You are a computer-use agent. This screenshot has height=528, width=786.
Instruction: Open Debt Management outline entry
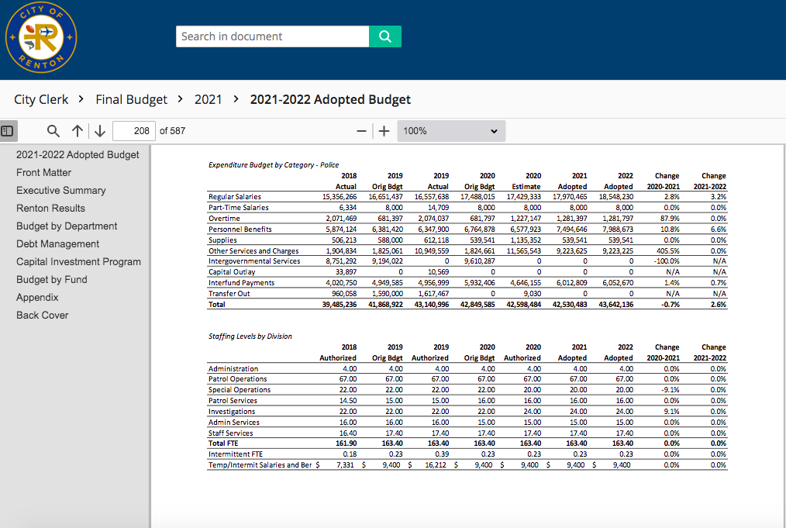58,243
